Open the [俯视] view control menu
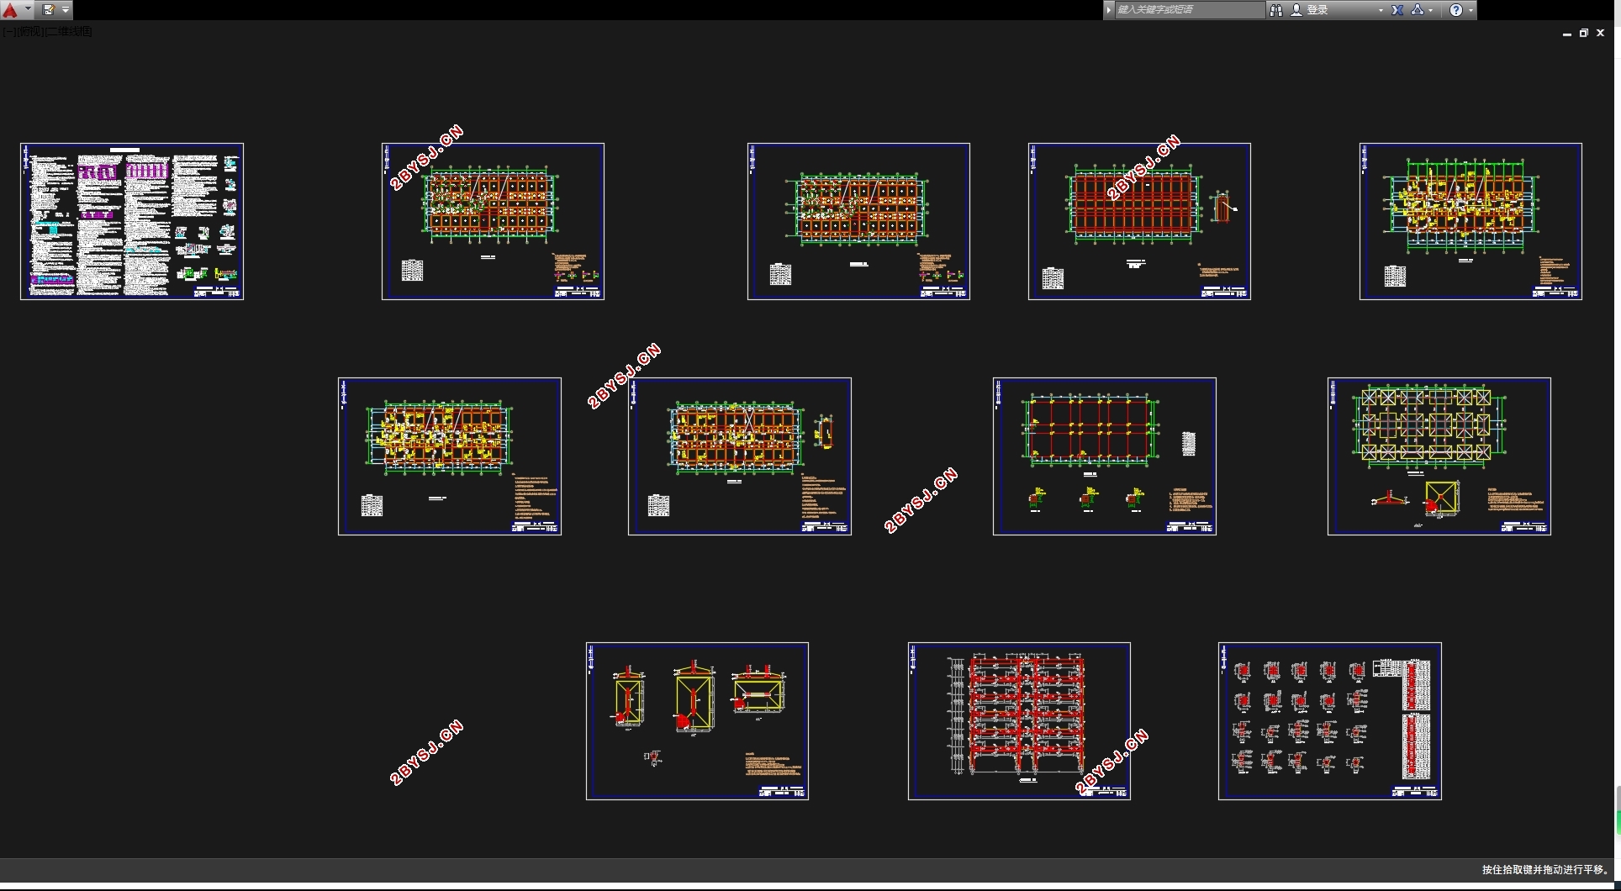Screen dimensions: 1621x891 30,32
